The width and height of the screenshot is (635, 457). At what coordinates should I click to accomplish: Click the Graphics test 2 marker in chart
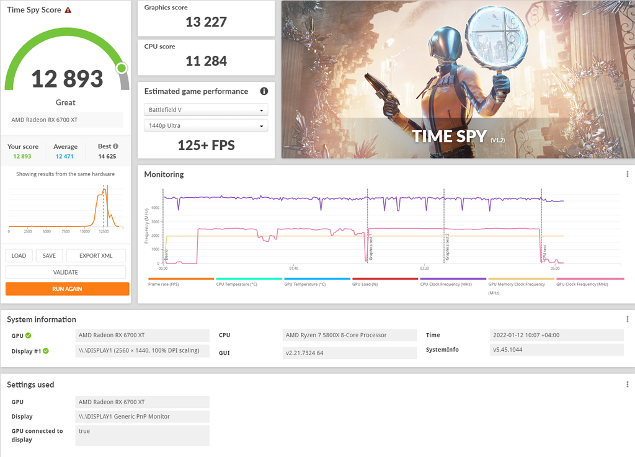pyautogui.click(x=447, y=247)
